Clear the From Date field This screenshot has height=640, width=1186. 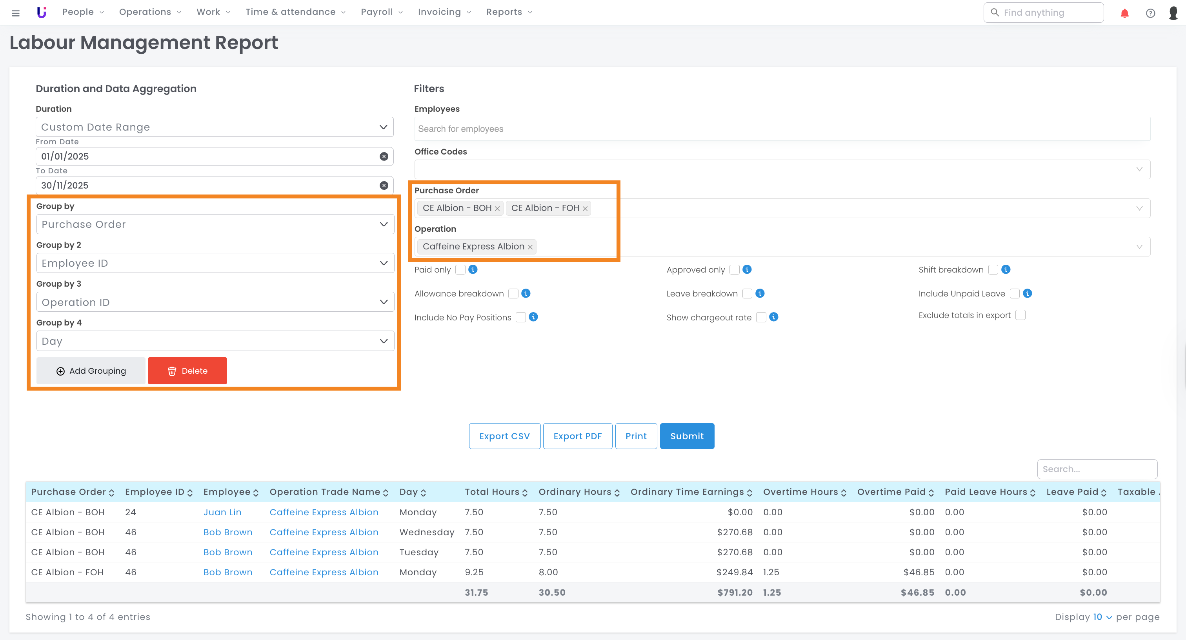384,156
